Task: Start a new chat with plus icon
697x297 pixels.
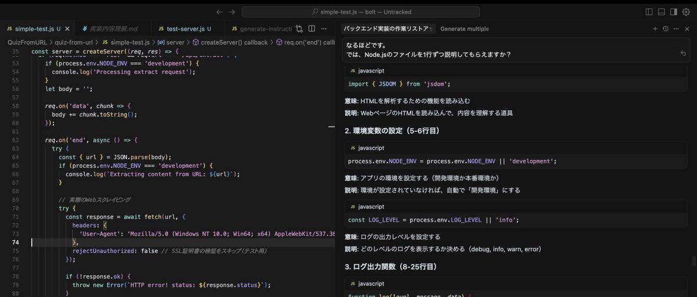Action: [655, 28]
